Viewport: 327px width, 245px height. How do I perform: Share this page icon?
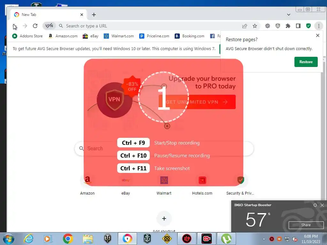coord(245,26)
